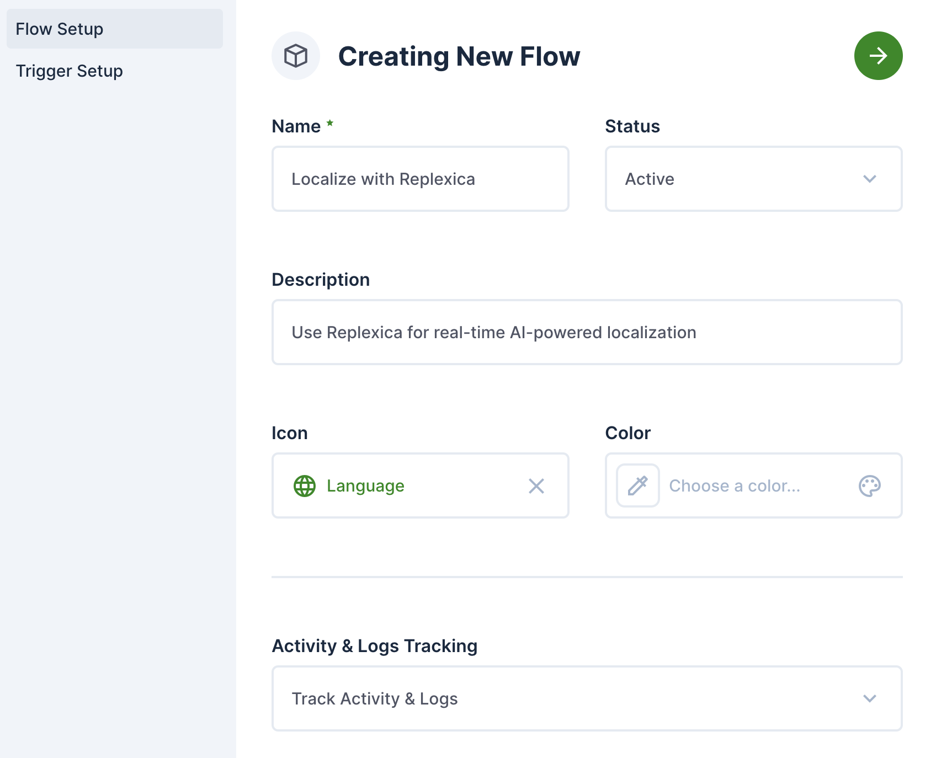Open the Status dropdown showing Active
The width and height of the screenshot is (936, 758).
pyautogui.click(x=753, y=179)
